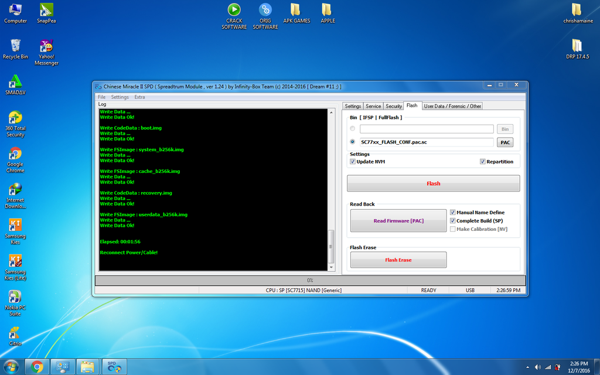Select the Citrio desktop shortcut
The image size is (600, 375).
[15, 336]
